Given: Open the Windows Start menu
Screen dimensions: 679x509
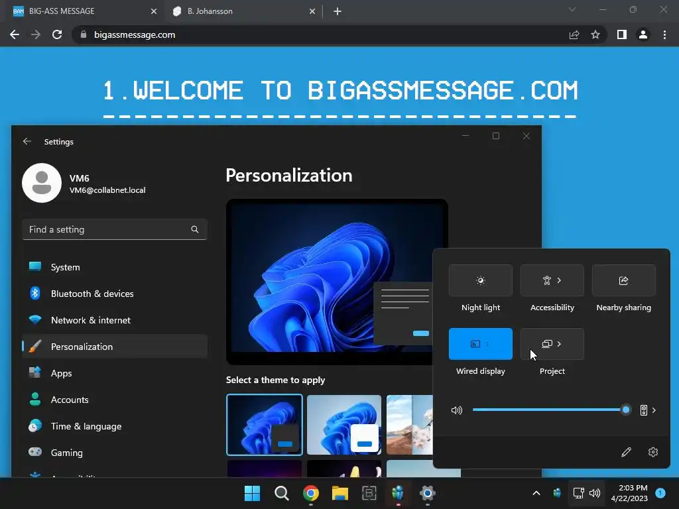Looking at the screenshot, I should 252,493.
